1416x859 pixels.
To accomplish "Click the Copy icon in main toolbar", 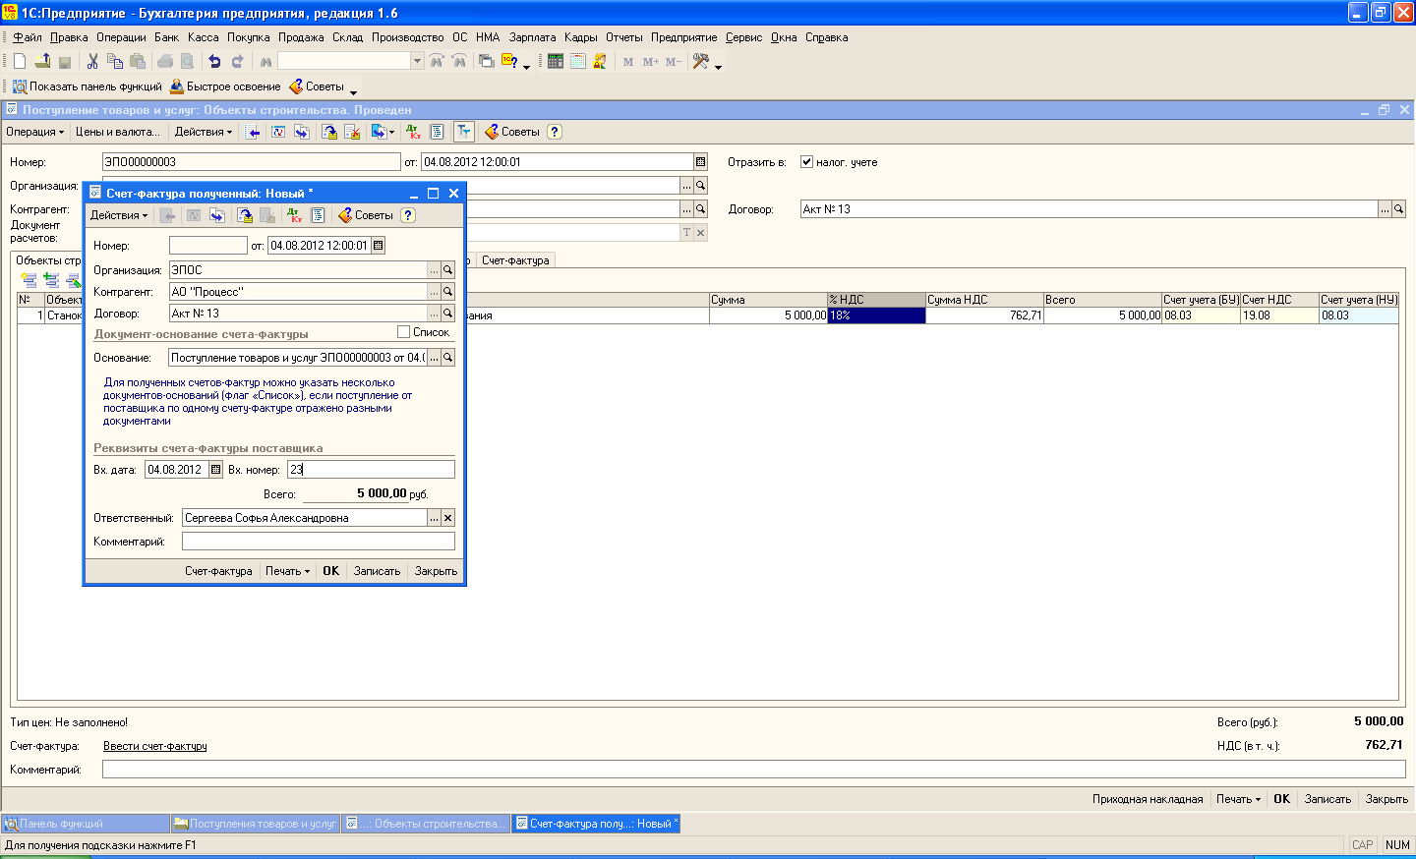I will pos(115,61).
